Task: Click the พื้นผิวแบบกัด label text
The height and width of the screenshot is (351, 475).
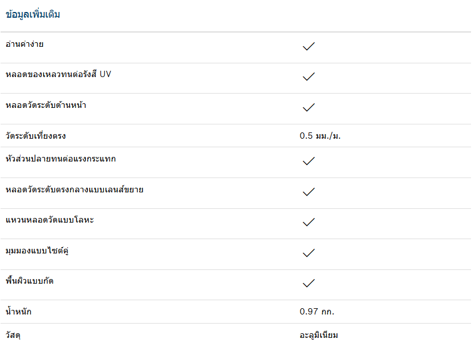Action: [x=30, y=281]
